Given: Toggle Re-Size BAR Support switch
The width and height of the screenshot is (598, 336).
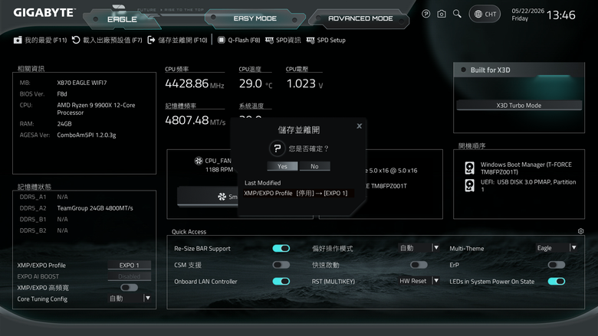Looking at the screenshot, I should 281,249.
